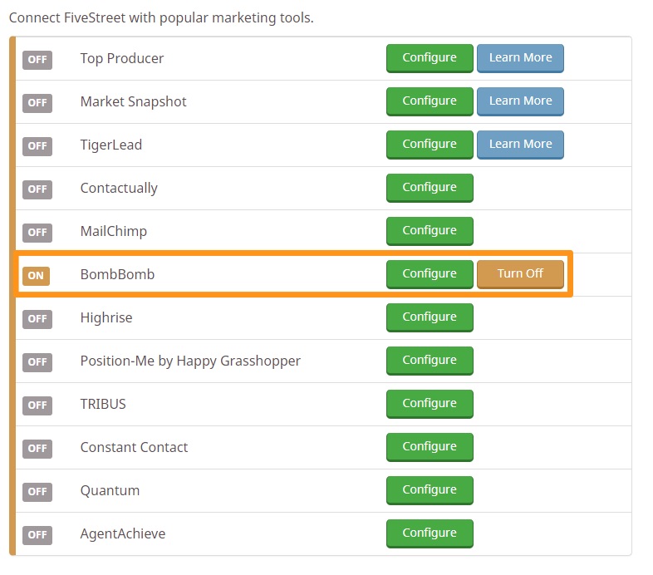
Task: Select the Quantum label
Action: coord(110,491)
